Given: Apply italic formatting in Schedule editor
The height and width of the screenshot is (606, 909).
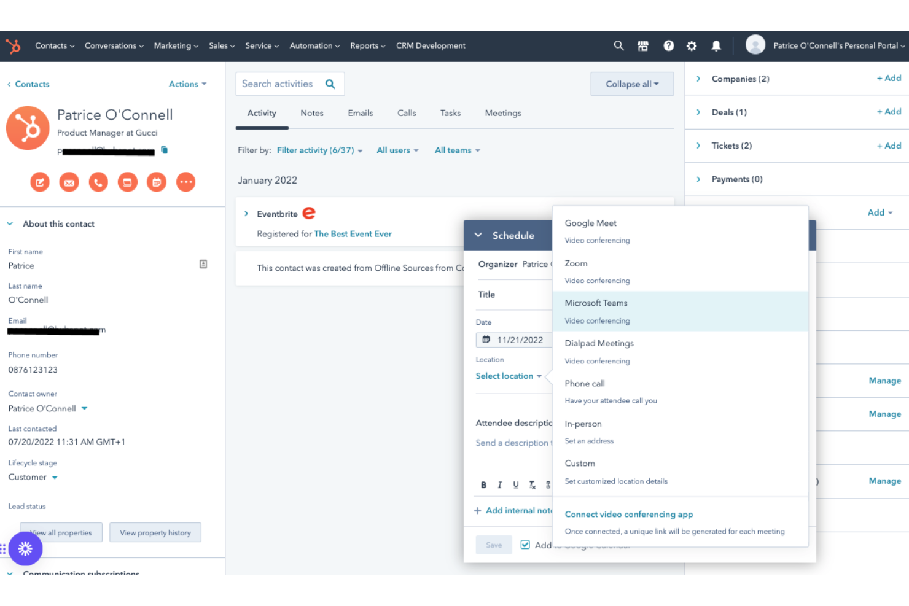Looking at the screenshot, I should 500,485.
